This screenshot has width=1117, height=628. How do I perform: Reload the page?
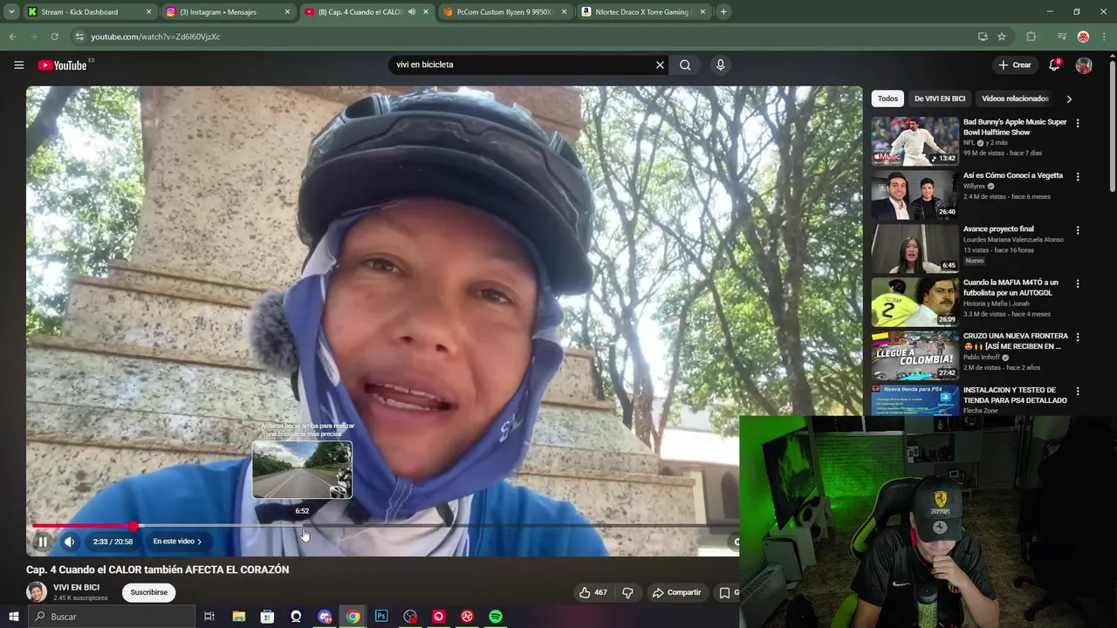point(54,37)
